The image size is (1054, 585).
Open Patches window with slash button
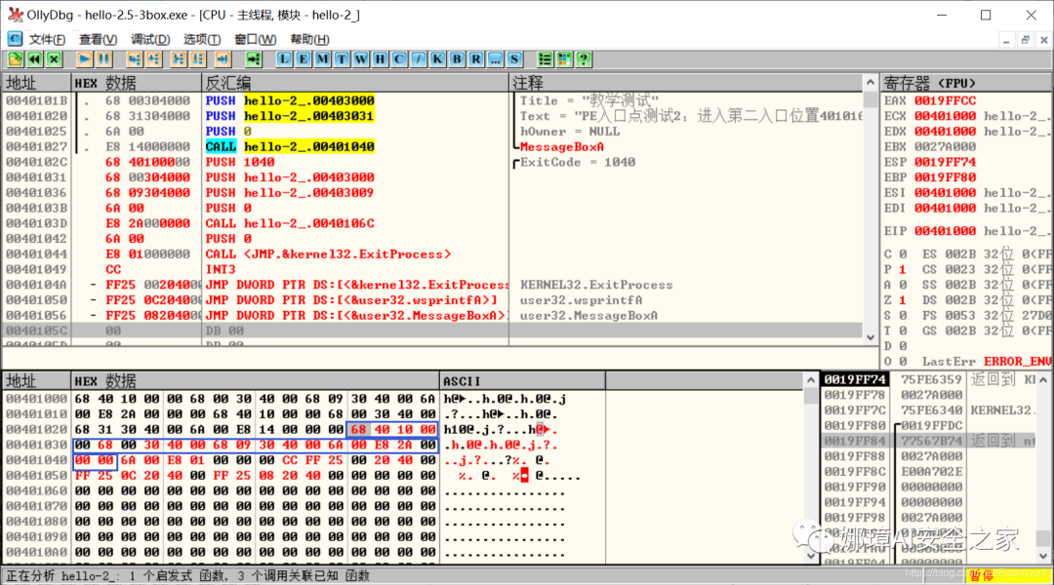[x=418, y=59]
